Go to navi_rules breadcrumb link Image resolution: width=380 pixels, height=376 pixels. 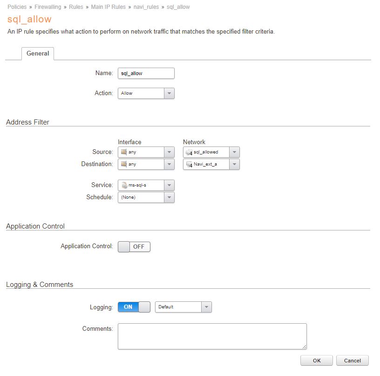146,7
